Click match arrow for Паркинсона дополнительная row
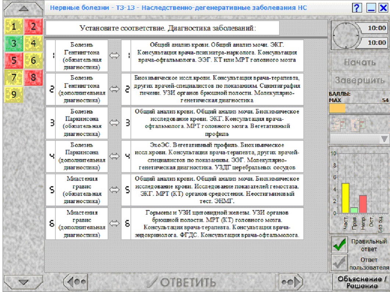Viewport: 390px width, 292px height. click(x=114, y=156)
